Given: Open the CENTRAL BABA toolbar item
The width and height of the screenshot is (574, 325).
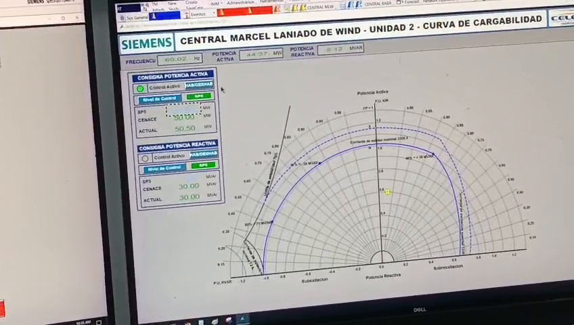Looking at the screenshot, I should click(378, 4).
